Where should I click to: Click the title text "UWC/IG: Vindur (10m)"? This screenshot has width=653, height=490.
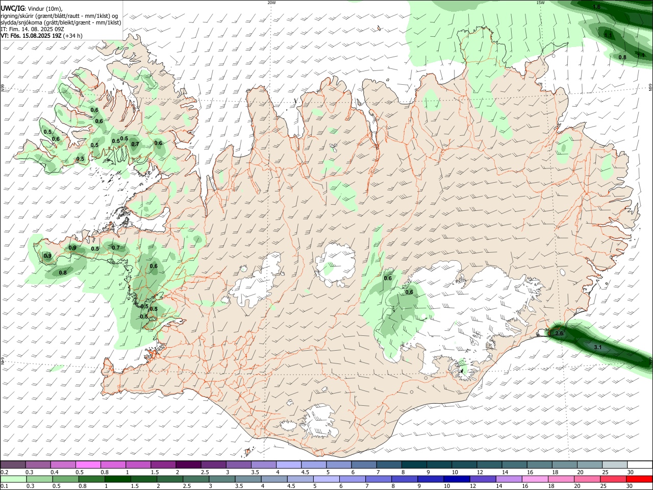click(32, 8)
